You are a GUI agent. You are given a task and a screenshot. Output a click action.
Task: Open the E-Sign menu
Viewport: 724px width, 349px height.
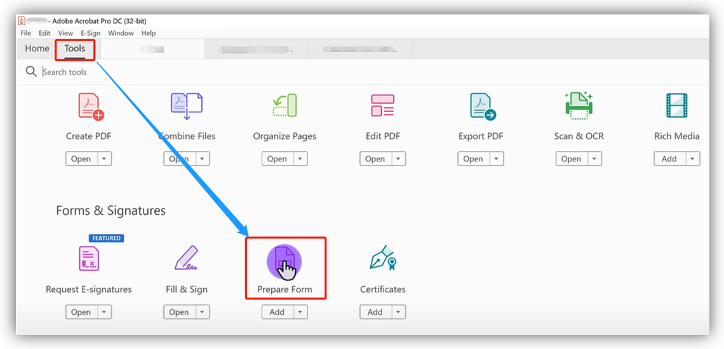90,33
